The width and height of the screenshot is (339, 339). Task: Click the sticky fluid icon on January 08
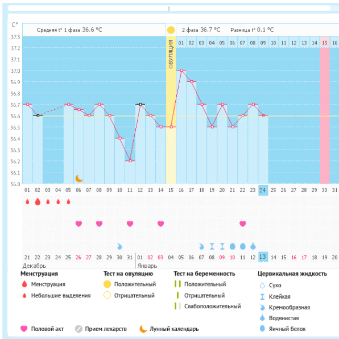(x=212, y=246)
